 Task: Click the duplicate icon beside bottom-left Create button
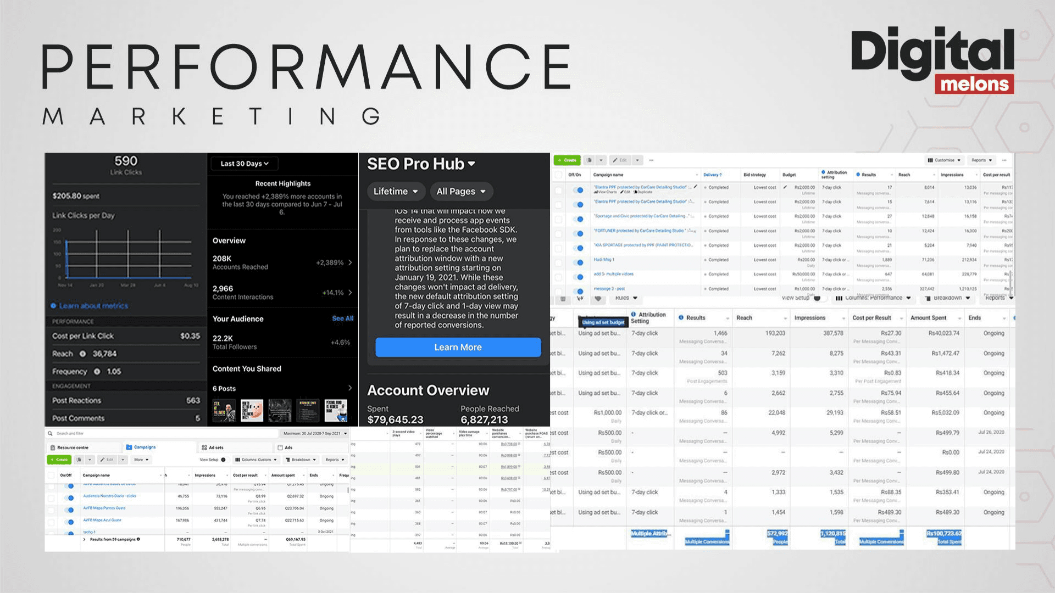coord(80,460)
